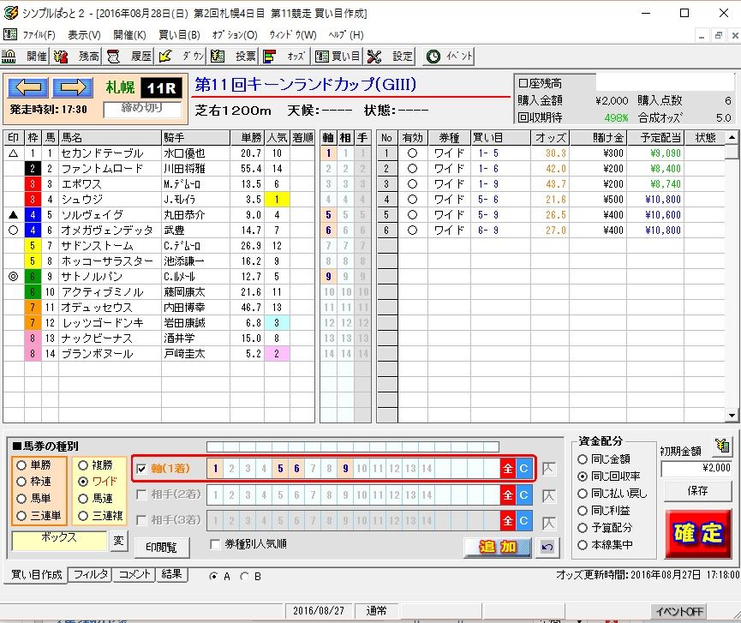Click the 人 icon beside 軸(1着) row

[548, 469]
